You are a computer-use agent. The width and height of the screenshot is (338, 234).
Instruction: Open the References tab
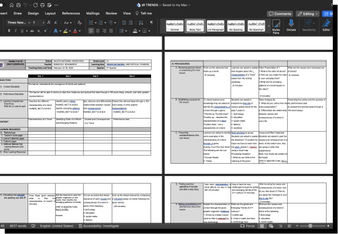[71, 13]
